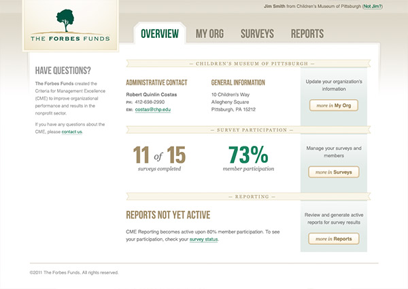Click the 'Reports Not Yet Active' heading
The width and height of the screenshot is (408, 289).
[168, 215]
